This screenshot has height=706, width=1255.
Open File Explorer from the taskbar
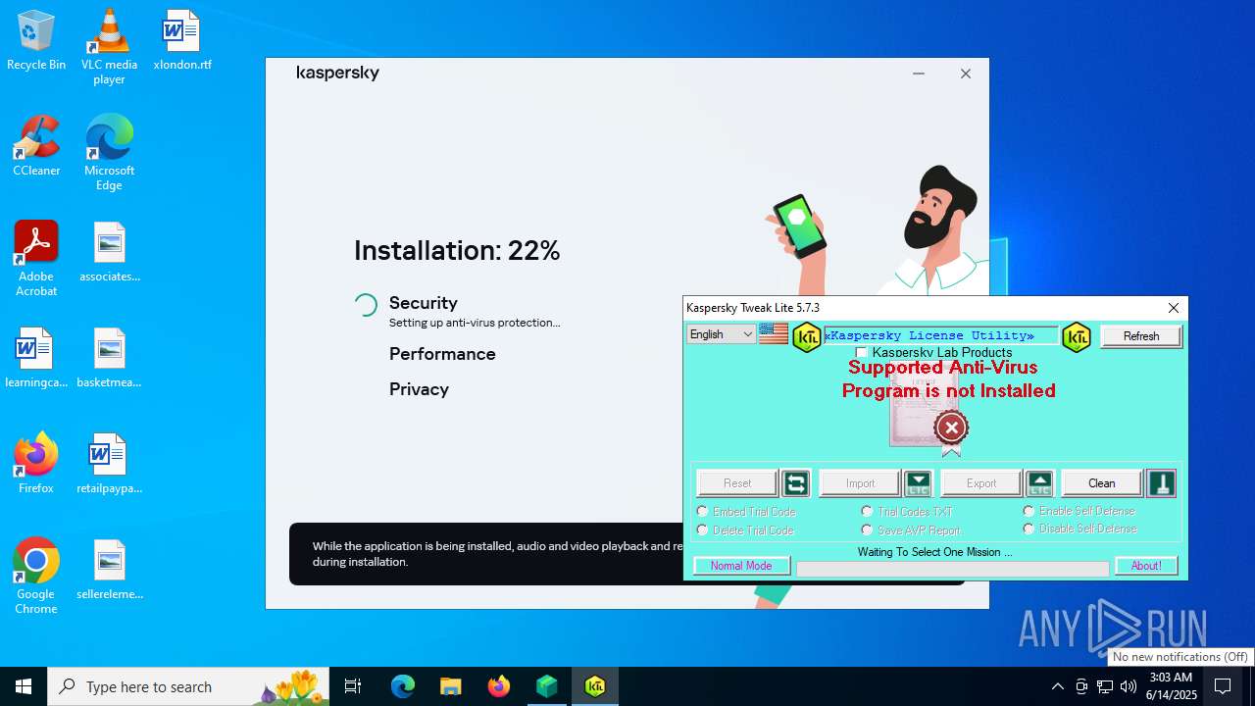click(x=450, y=686)
